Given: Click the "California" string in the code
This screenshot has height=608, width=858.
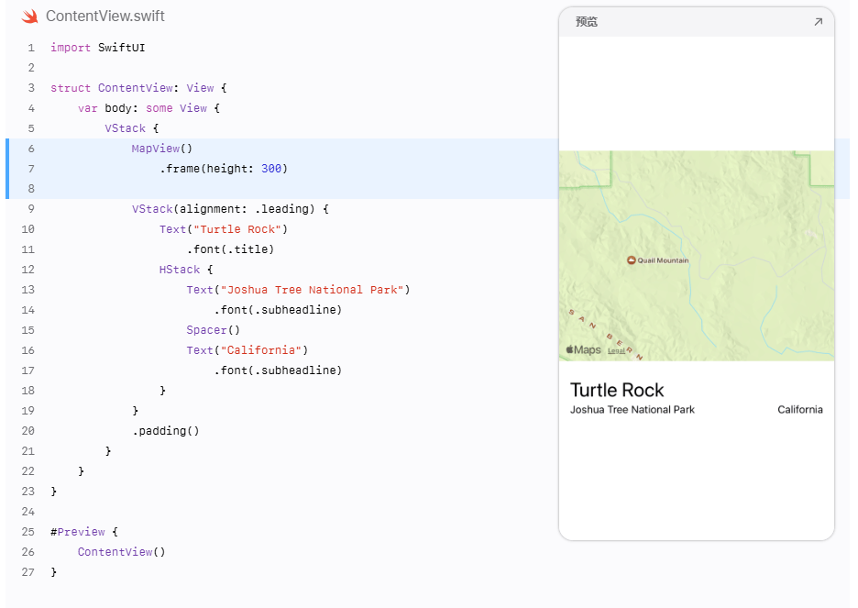Looking at the screenshot, I should point(261,350).
